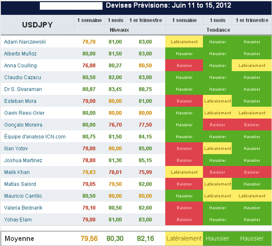Click Malik Khan's Baissier quarter trend

click(x=252, y=172)
